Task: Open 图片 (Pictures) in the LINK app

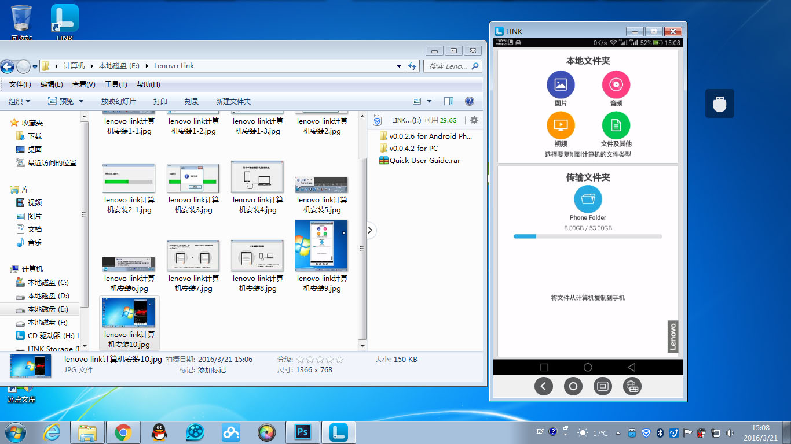Action: click(561, 84)
